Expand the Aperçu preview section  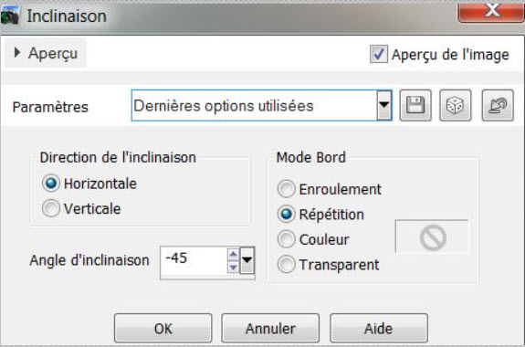(46, 53)
